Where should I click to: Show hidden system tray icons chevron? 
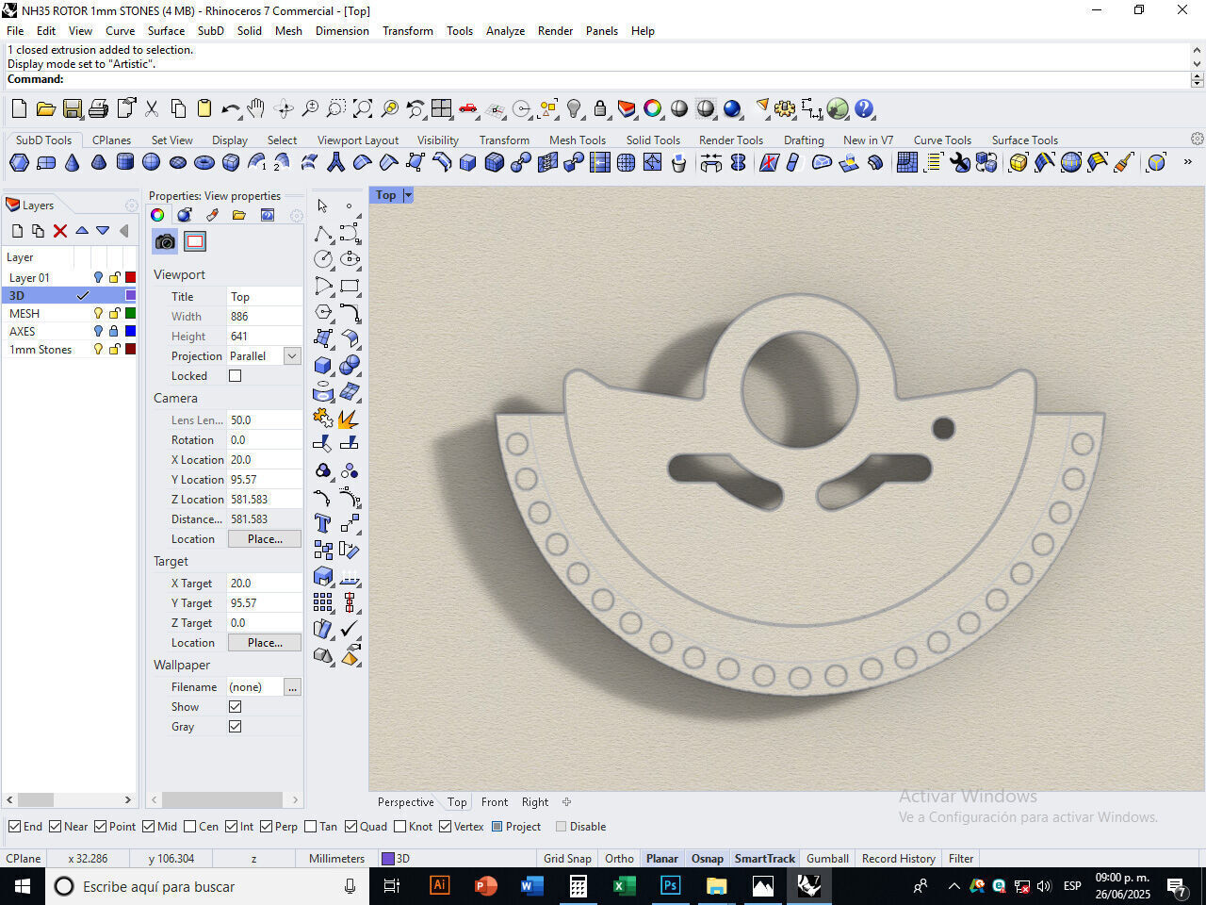point(953,886)
